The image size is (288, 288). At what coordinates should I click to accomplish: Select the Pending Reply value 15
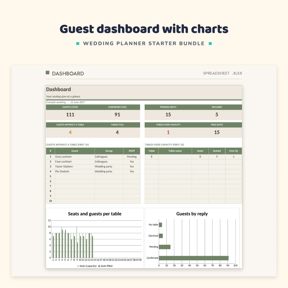click(168, 114)
